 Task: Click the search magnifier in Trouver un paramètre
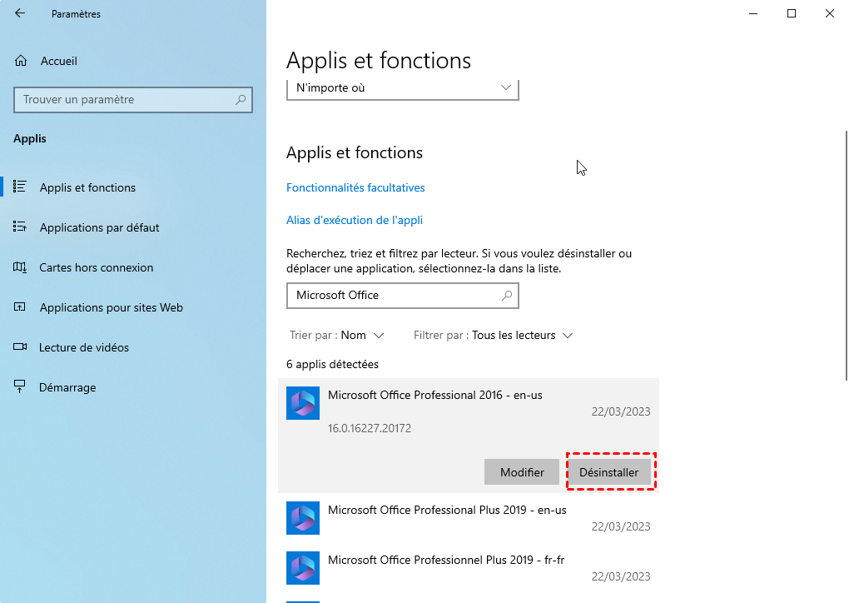coord(241,100)
